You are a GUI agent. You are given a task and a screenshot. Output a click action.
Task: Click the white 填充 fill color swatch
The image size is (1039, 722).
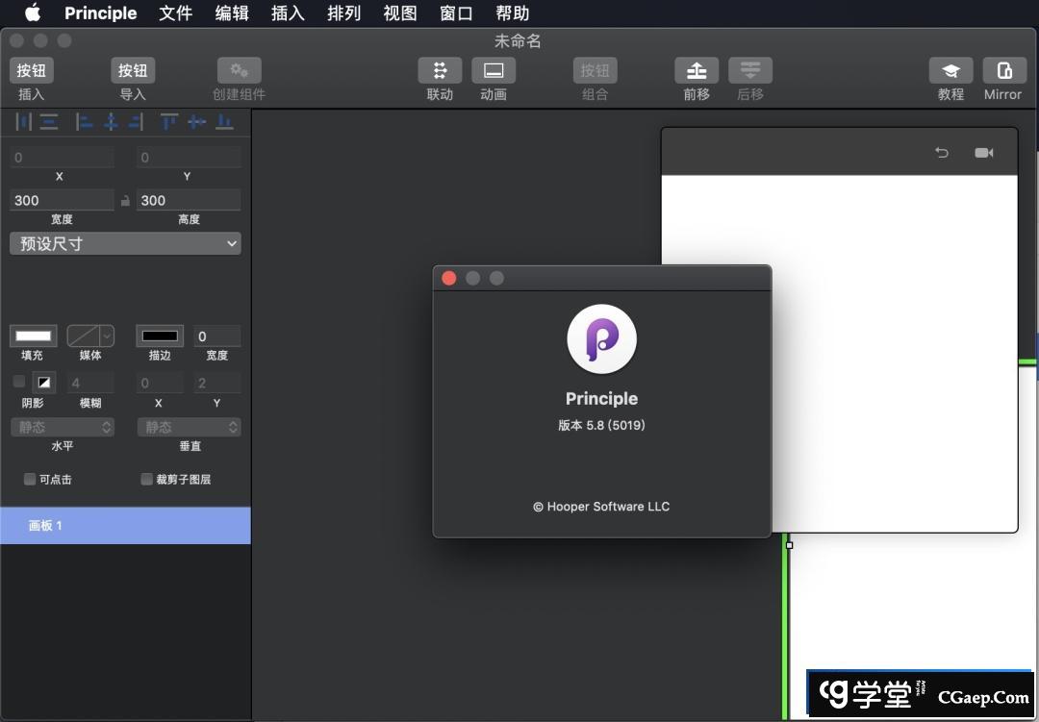click(33, 336)
